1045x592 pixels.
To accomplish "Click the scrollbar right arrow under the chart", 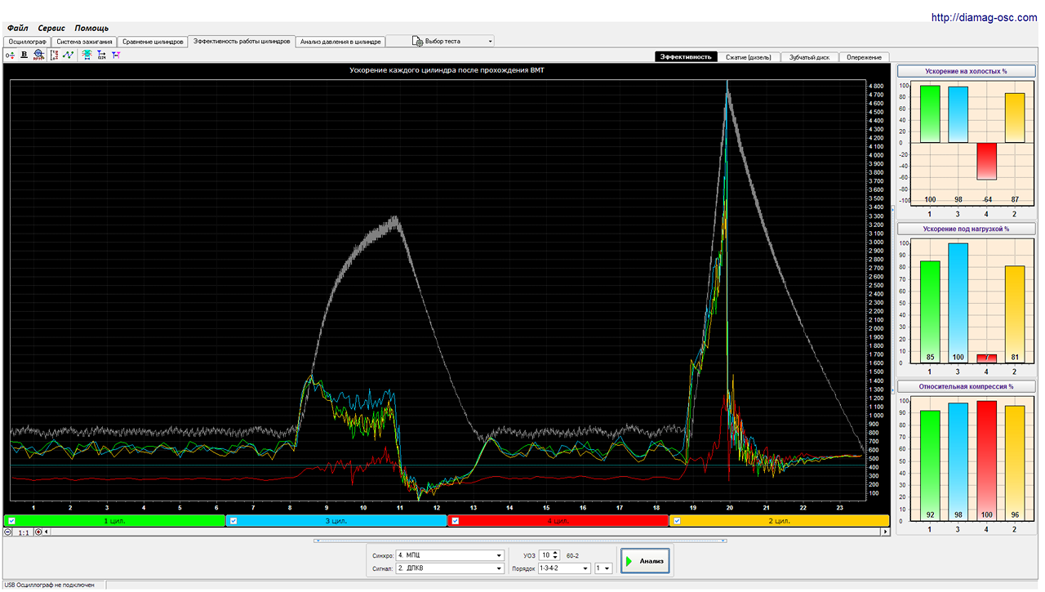I will click(886, 532).
